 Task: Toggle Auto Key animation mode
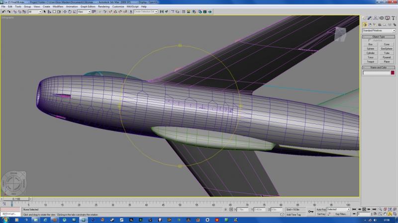(x=321, y=210)
